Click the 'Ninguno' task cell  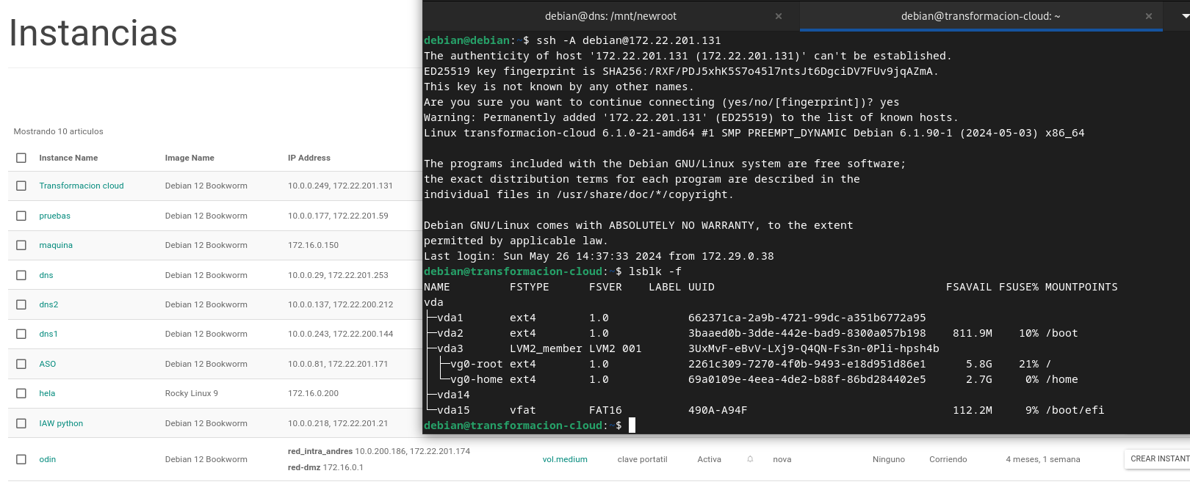click(889, 459)
